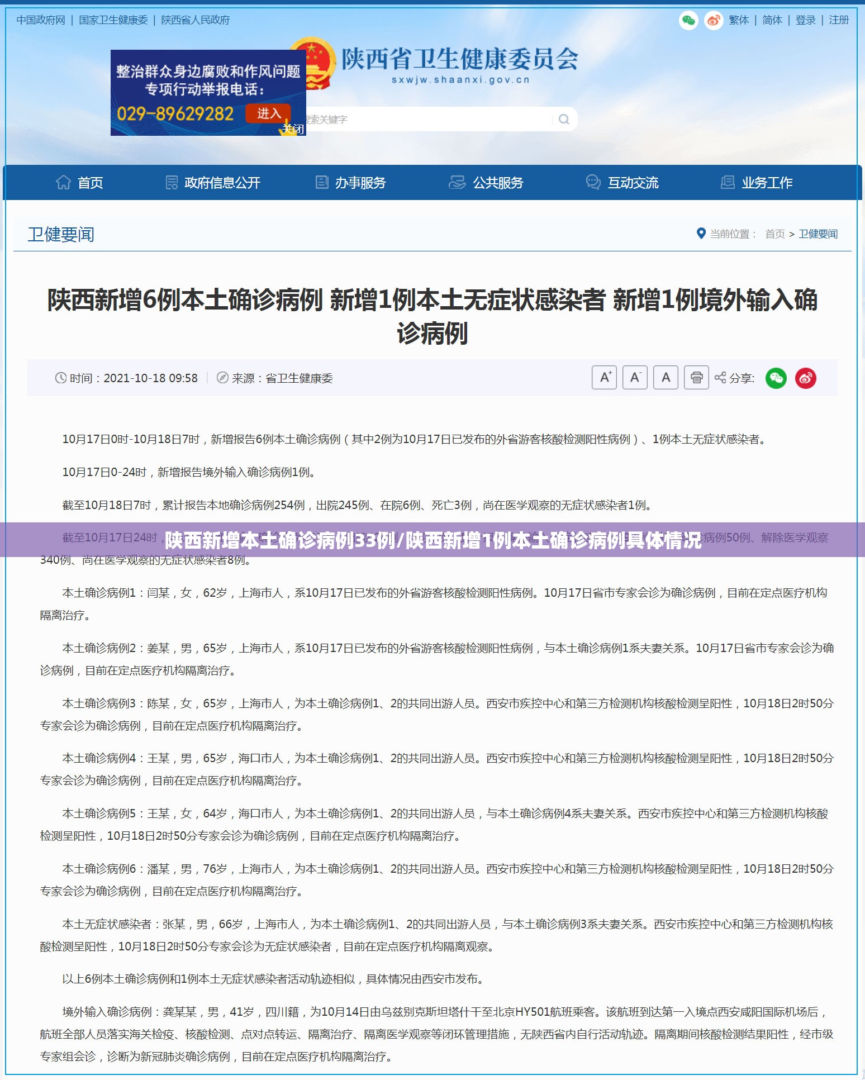
Task: Reset font size with plain A button
Action: (x=666, y=378)
